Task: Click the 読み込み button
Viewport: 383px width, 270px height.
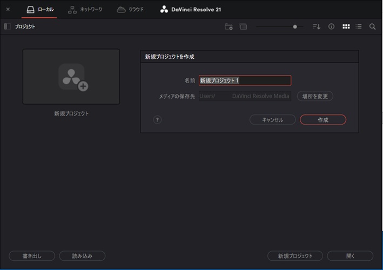Action: click(82, 256)
